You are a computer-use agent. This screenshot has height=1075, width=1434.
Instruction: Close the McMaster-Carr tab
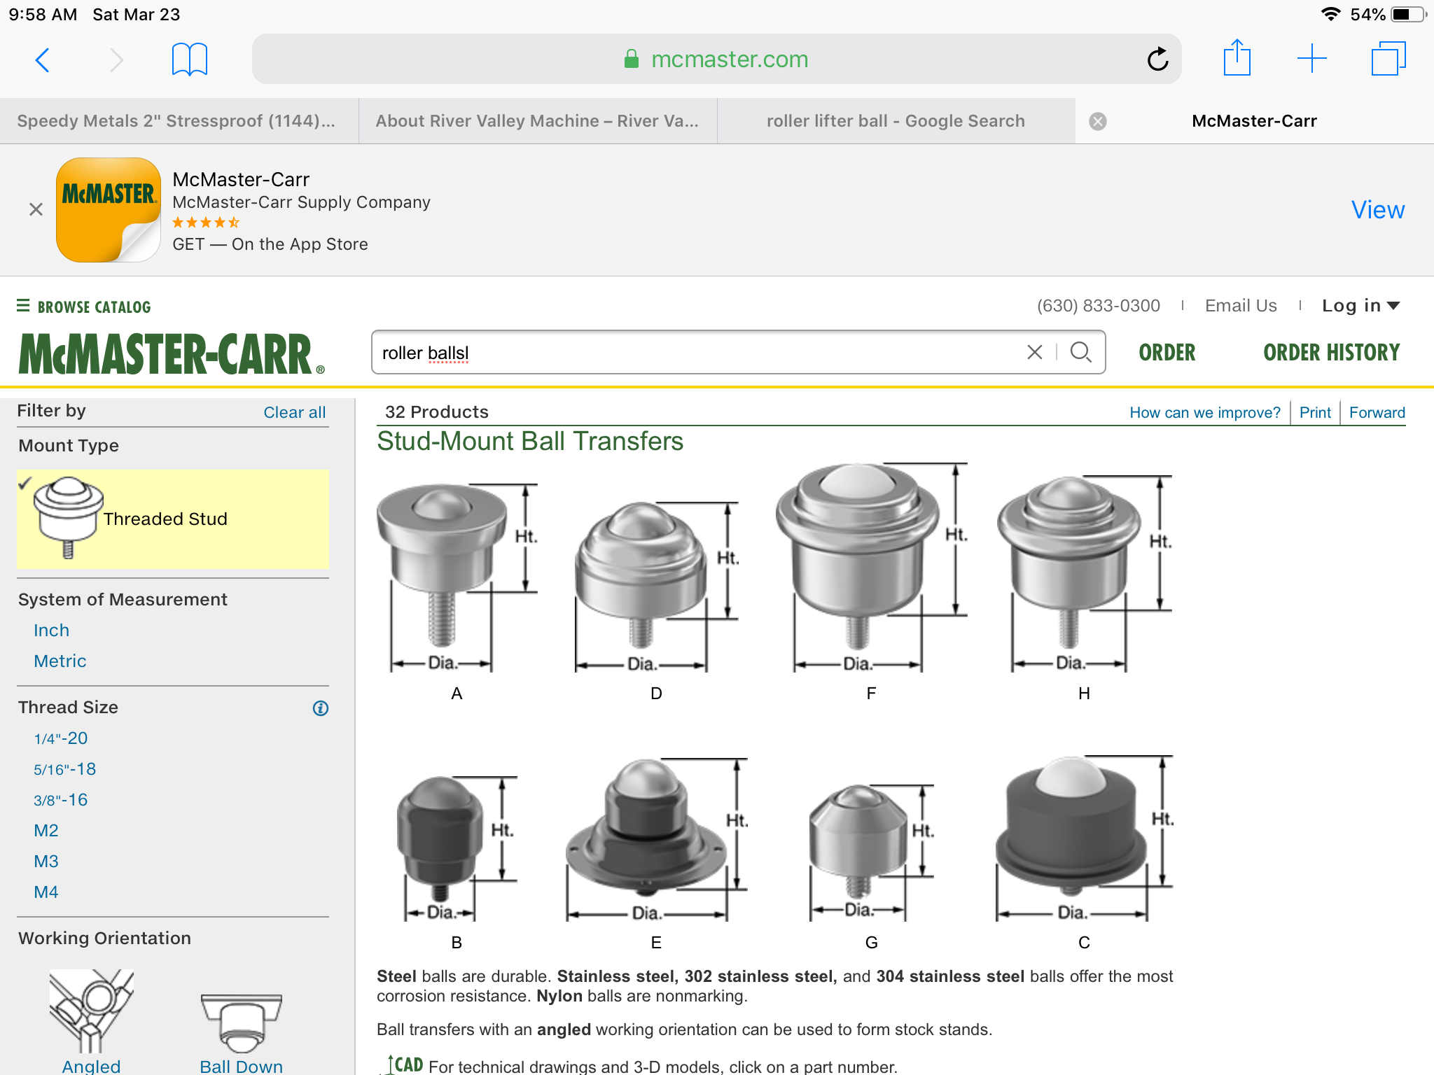[x=1098, y=122]
